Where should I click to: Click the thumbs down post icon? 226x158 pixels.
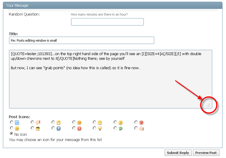[37, 122]
